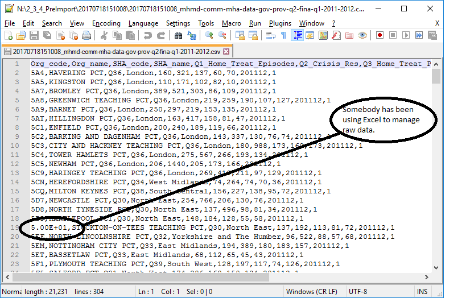
Task: Toggle Show All Characters pilcrow icon
Action: tap(283, 36)
